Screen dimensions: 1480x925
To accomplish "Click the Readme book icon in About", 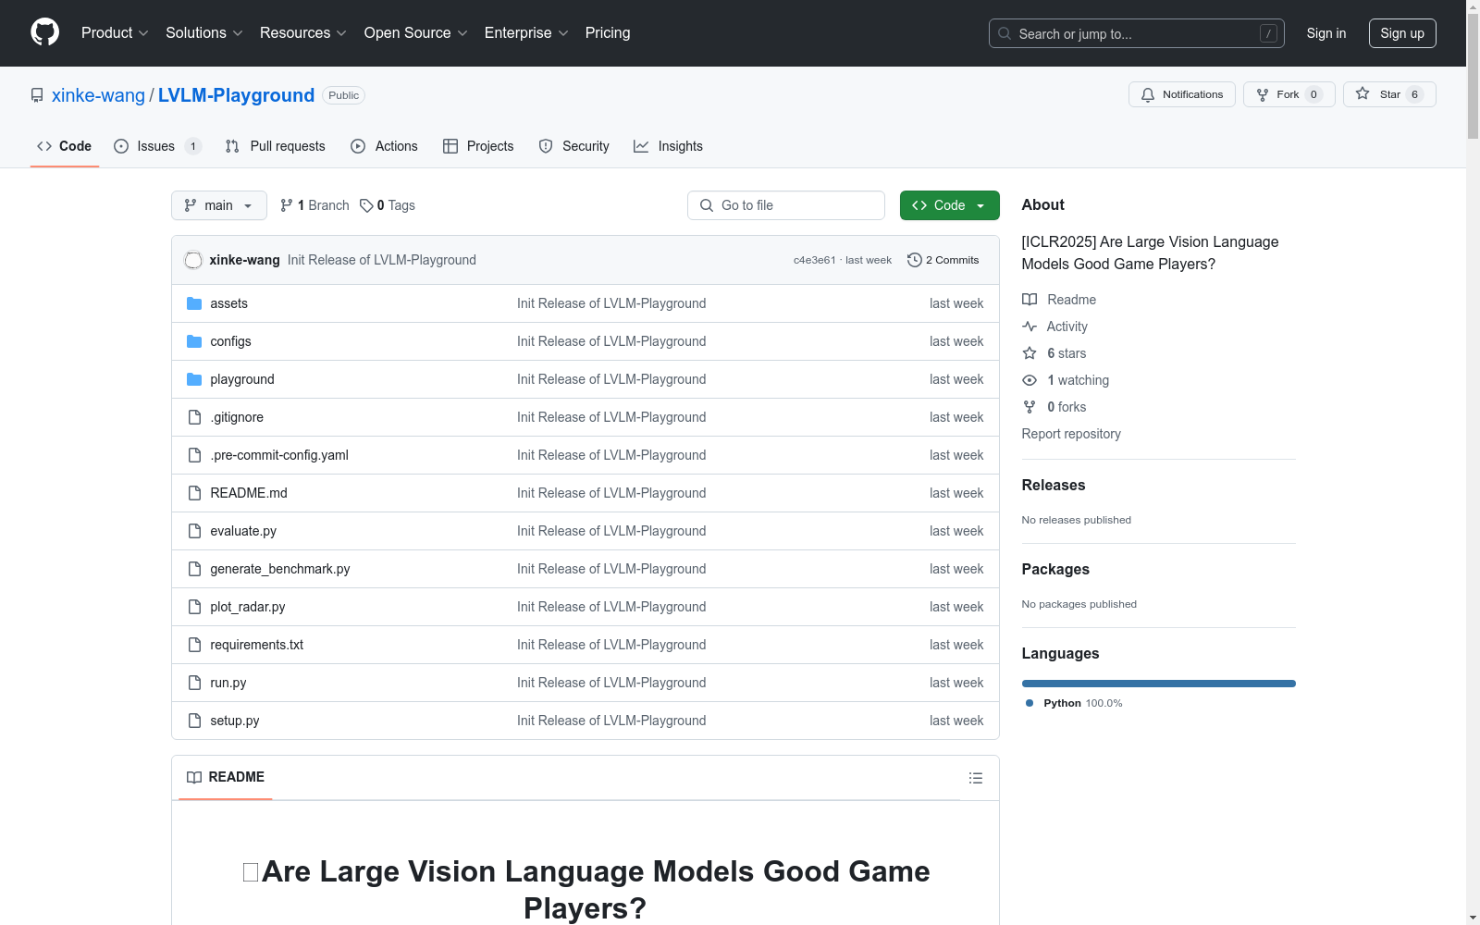I will 1030,300.
